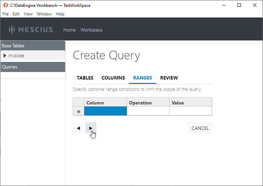
Task: Click the CANCEL button
Action: [x=200, y=128]
